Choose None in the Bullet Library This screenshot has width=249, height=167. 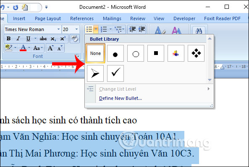95,53
